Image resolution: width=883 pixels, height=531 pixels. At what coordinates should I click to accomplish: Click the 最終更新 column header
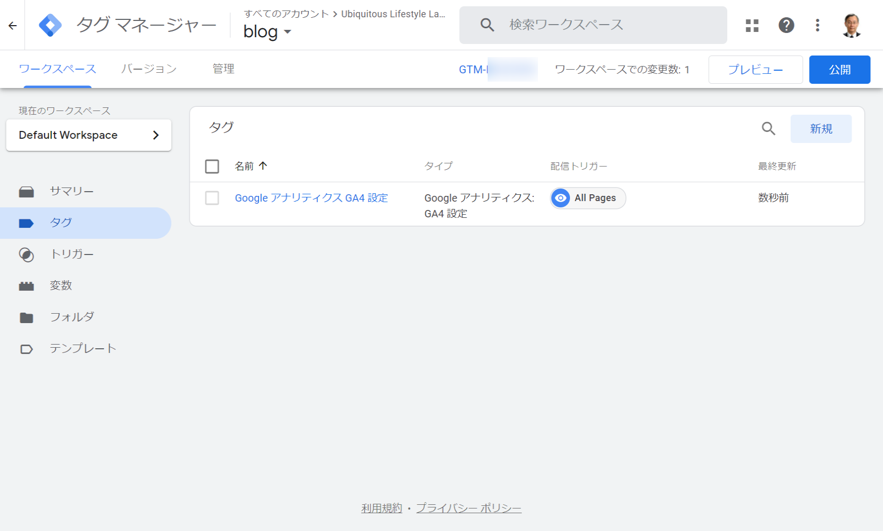tap(777, 166)
